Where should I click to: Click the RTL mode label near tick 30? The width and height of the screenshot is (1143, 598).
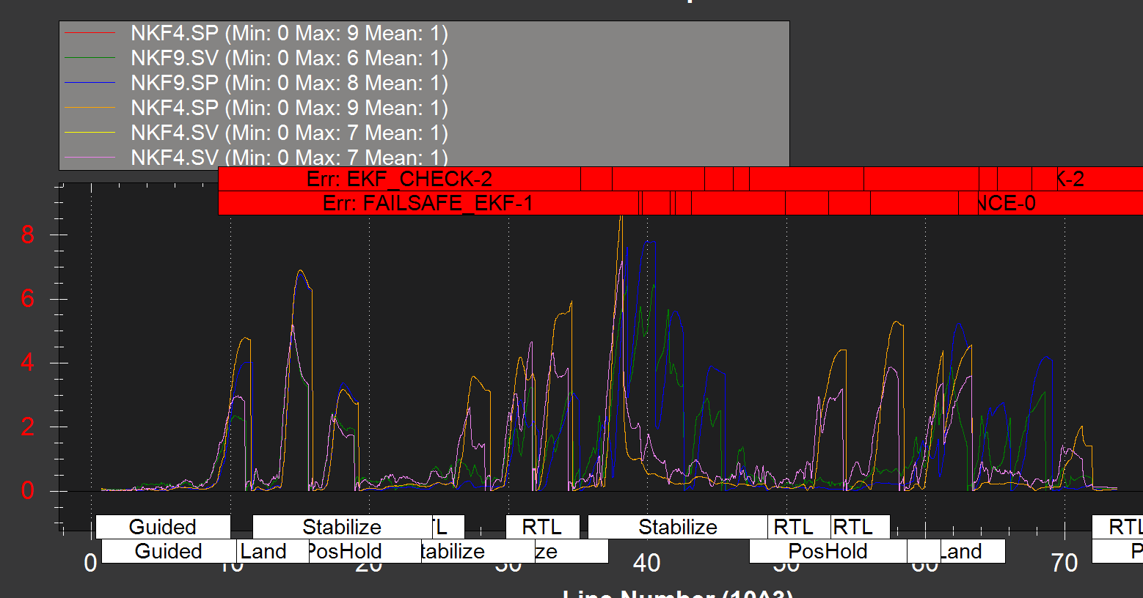(x=542, y=527)
